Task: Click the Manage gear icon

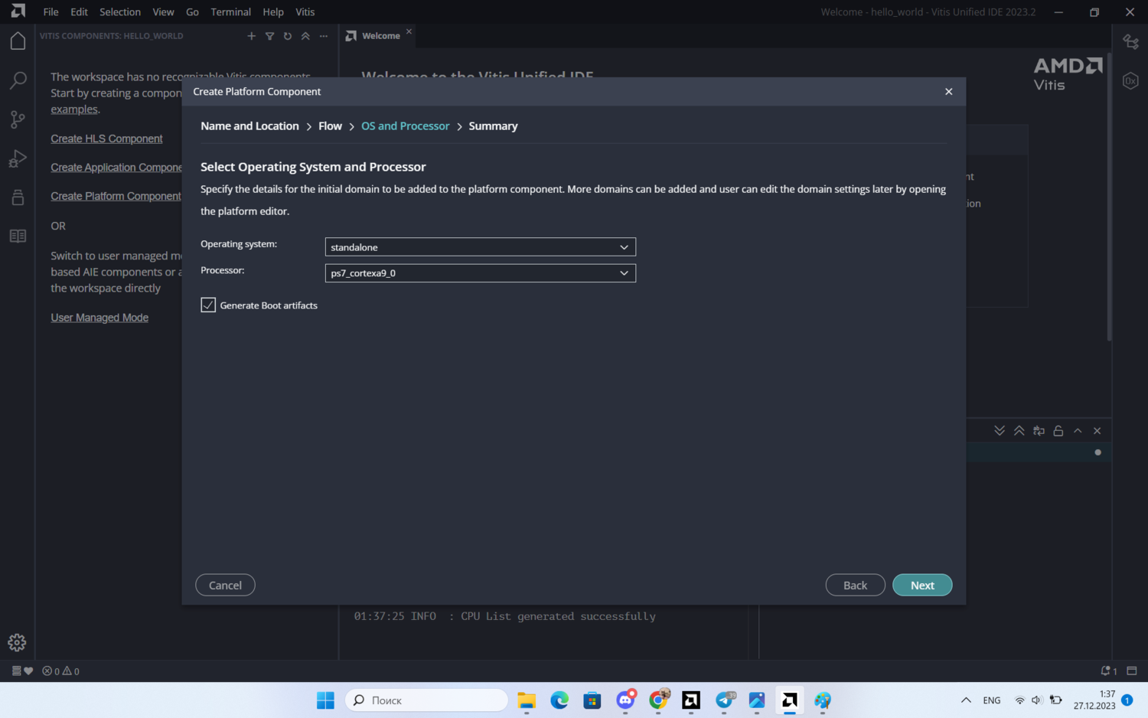Action: [17, 642]
